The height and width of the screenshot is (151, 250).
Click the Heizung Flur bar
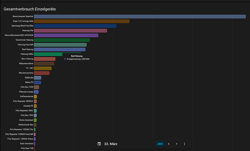click(x=71, y=30)
